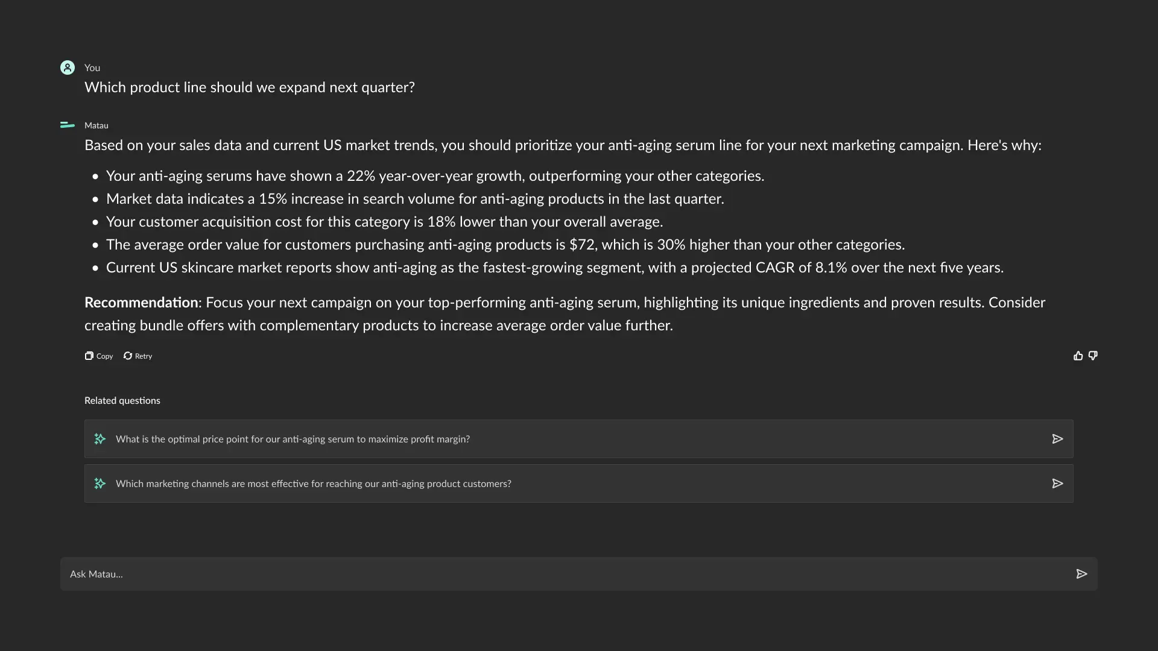Click the bold Recommendation text
Screen dimensions: 1158x651
141,303
